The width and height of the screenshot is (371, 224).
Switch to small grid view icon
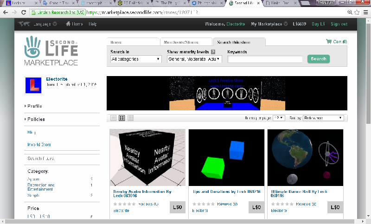tap(130, 118)
